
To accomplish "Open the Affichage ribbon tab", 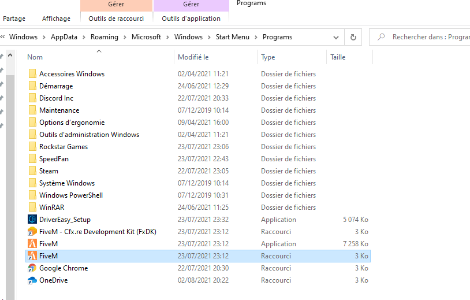I will [x=56, y=18].
